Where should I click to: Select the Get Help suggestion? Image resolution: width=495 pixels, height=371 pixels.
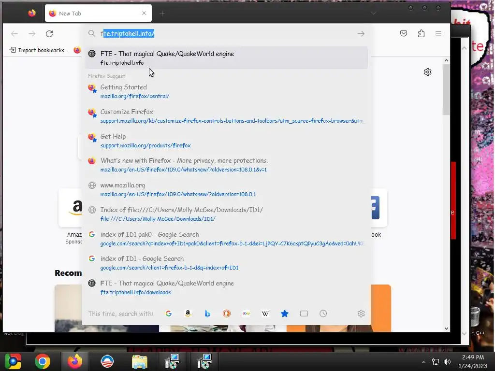pos(226,141)
